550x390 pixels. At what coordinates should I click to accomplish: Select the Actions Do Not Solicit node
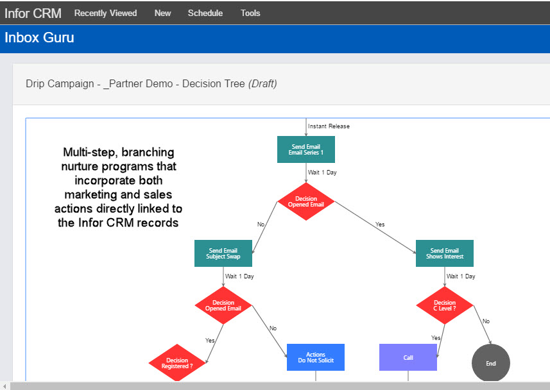316,357
